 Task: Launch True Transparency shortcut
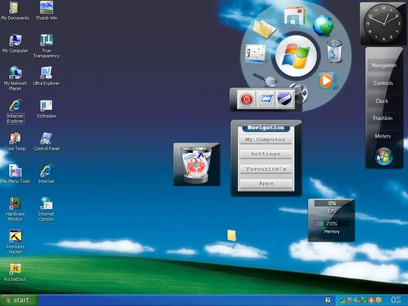46,46
